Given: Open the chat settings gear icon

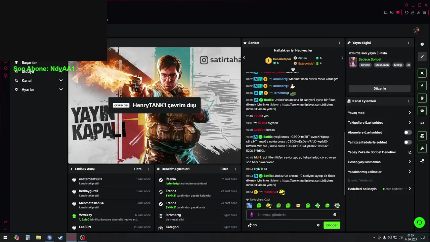Looking at the screenshot, I should click(318, 225).
